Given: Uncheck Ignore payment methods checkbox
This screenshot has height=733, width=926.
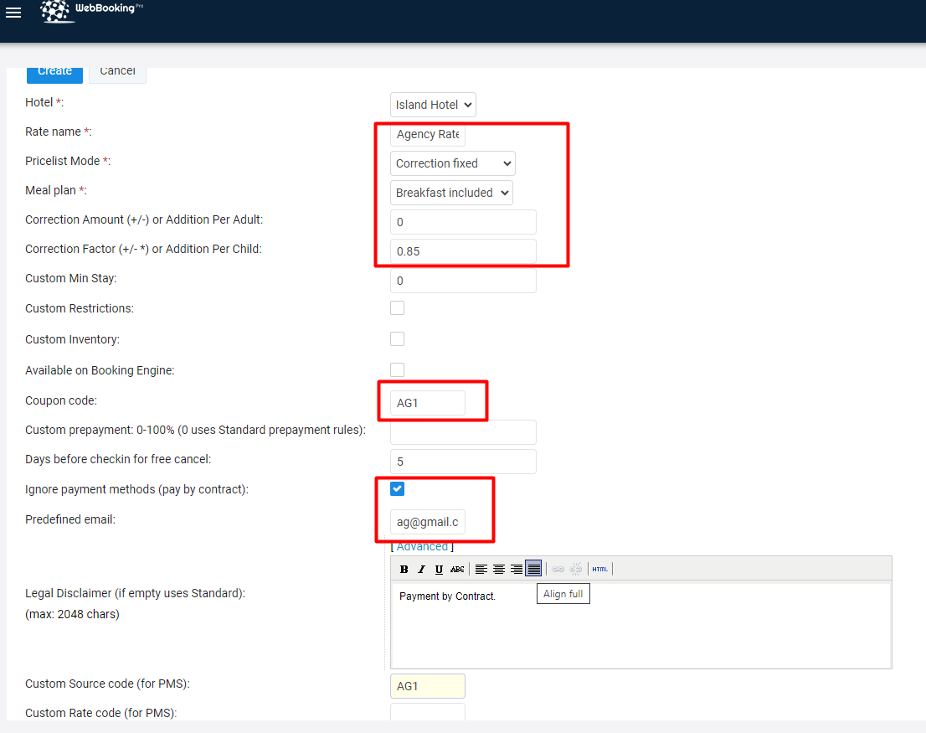Looking at the screenshot, I should [x=398, y=489].
